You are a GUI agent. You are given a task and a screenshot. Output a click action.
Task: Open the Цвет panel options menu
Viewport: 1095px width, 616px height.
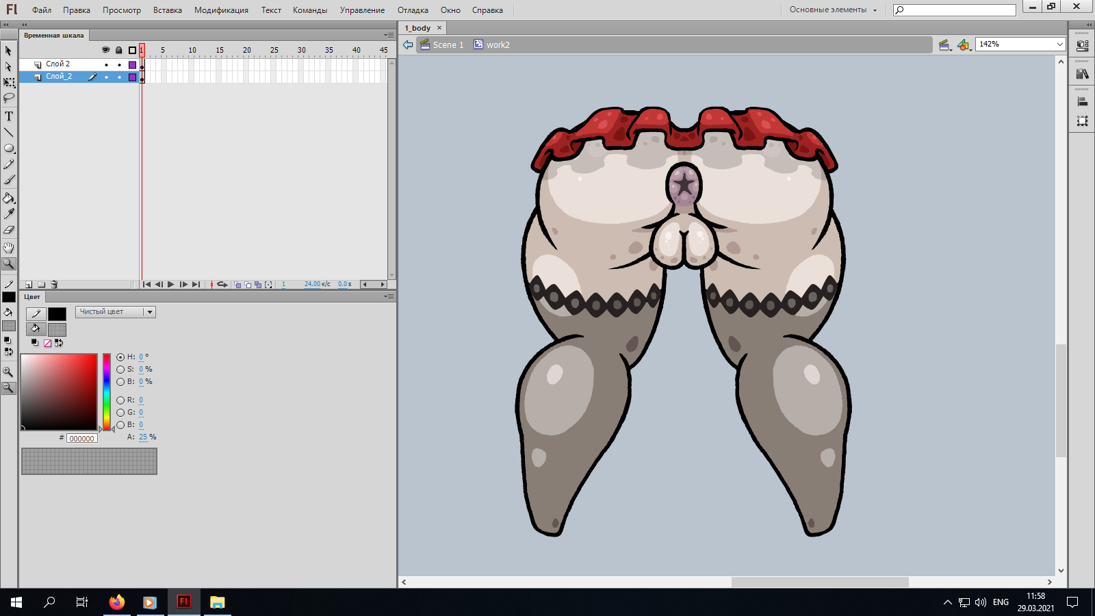(389, 296)
